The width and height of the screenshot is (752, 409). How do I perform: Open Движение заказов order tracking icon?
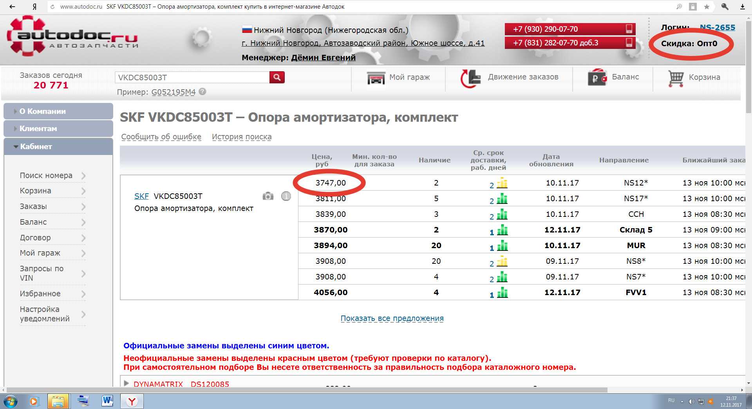coord(470,78)
